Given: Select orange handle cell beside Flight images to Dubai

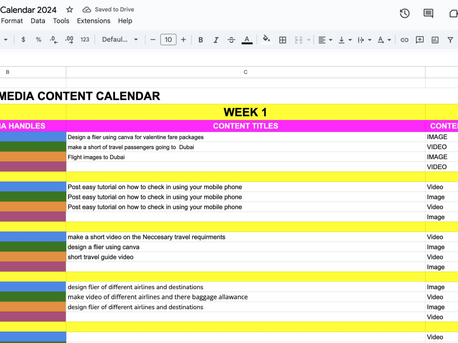Looking at the screenshot, I should tap(33, 157).
